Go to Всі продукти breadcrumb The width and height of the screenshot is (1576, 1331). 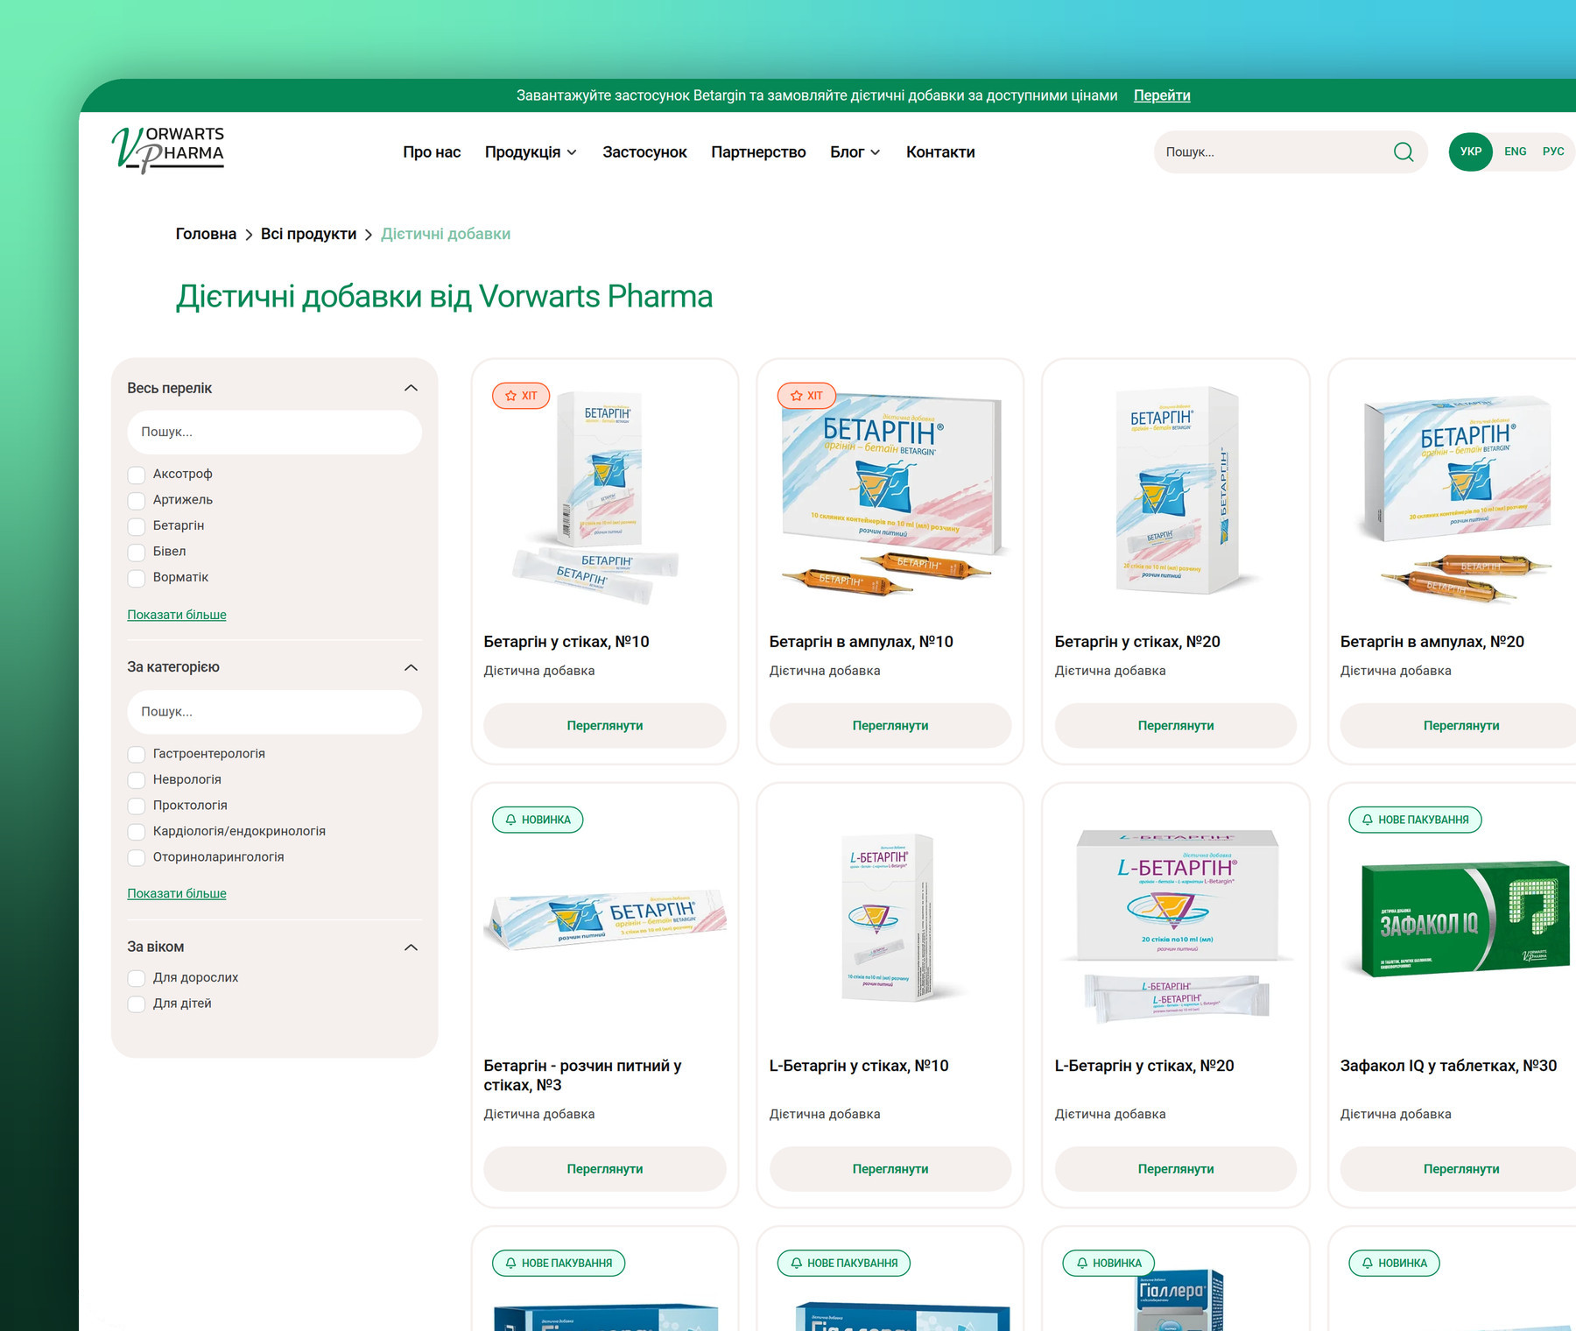(x=308, y=234)
